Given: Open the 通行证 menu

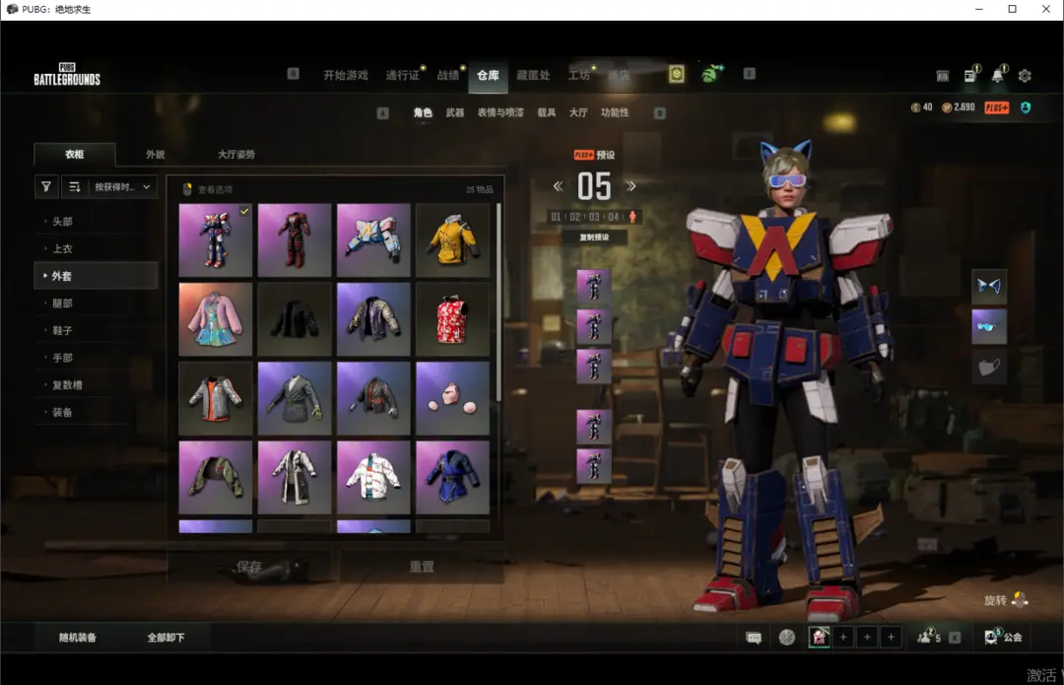Looking at the screenshot, I should [x=402, y=75].
